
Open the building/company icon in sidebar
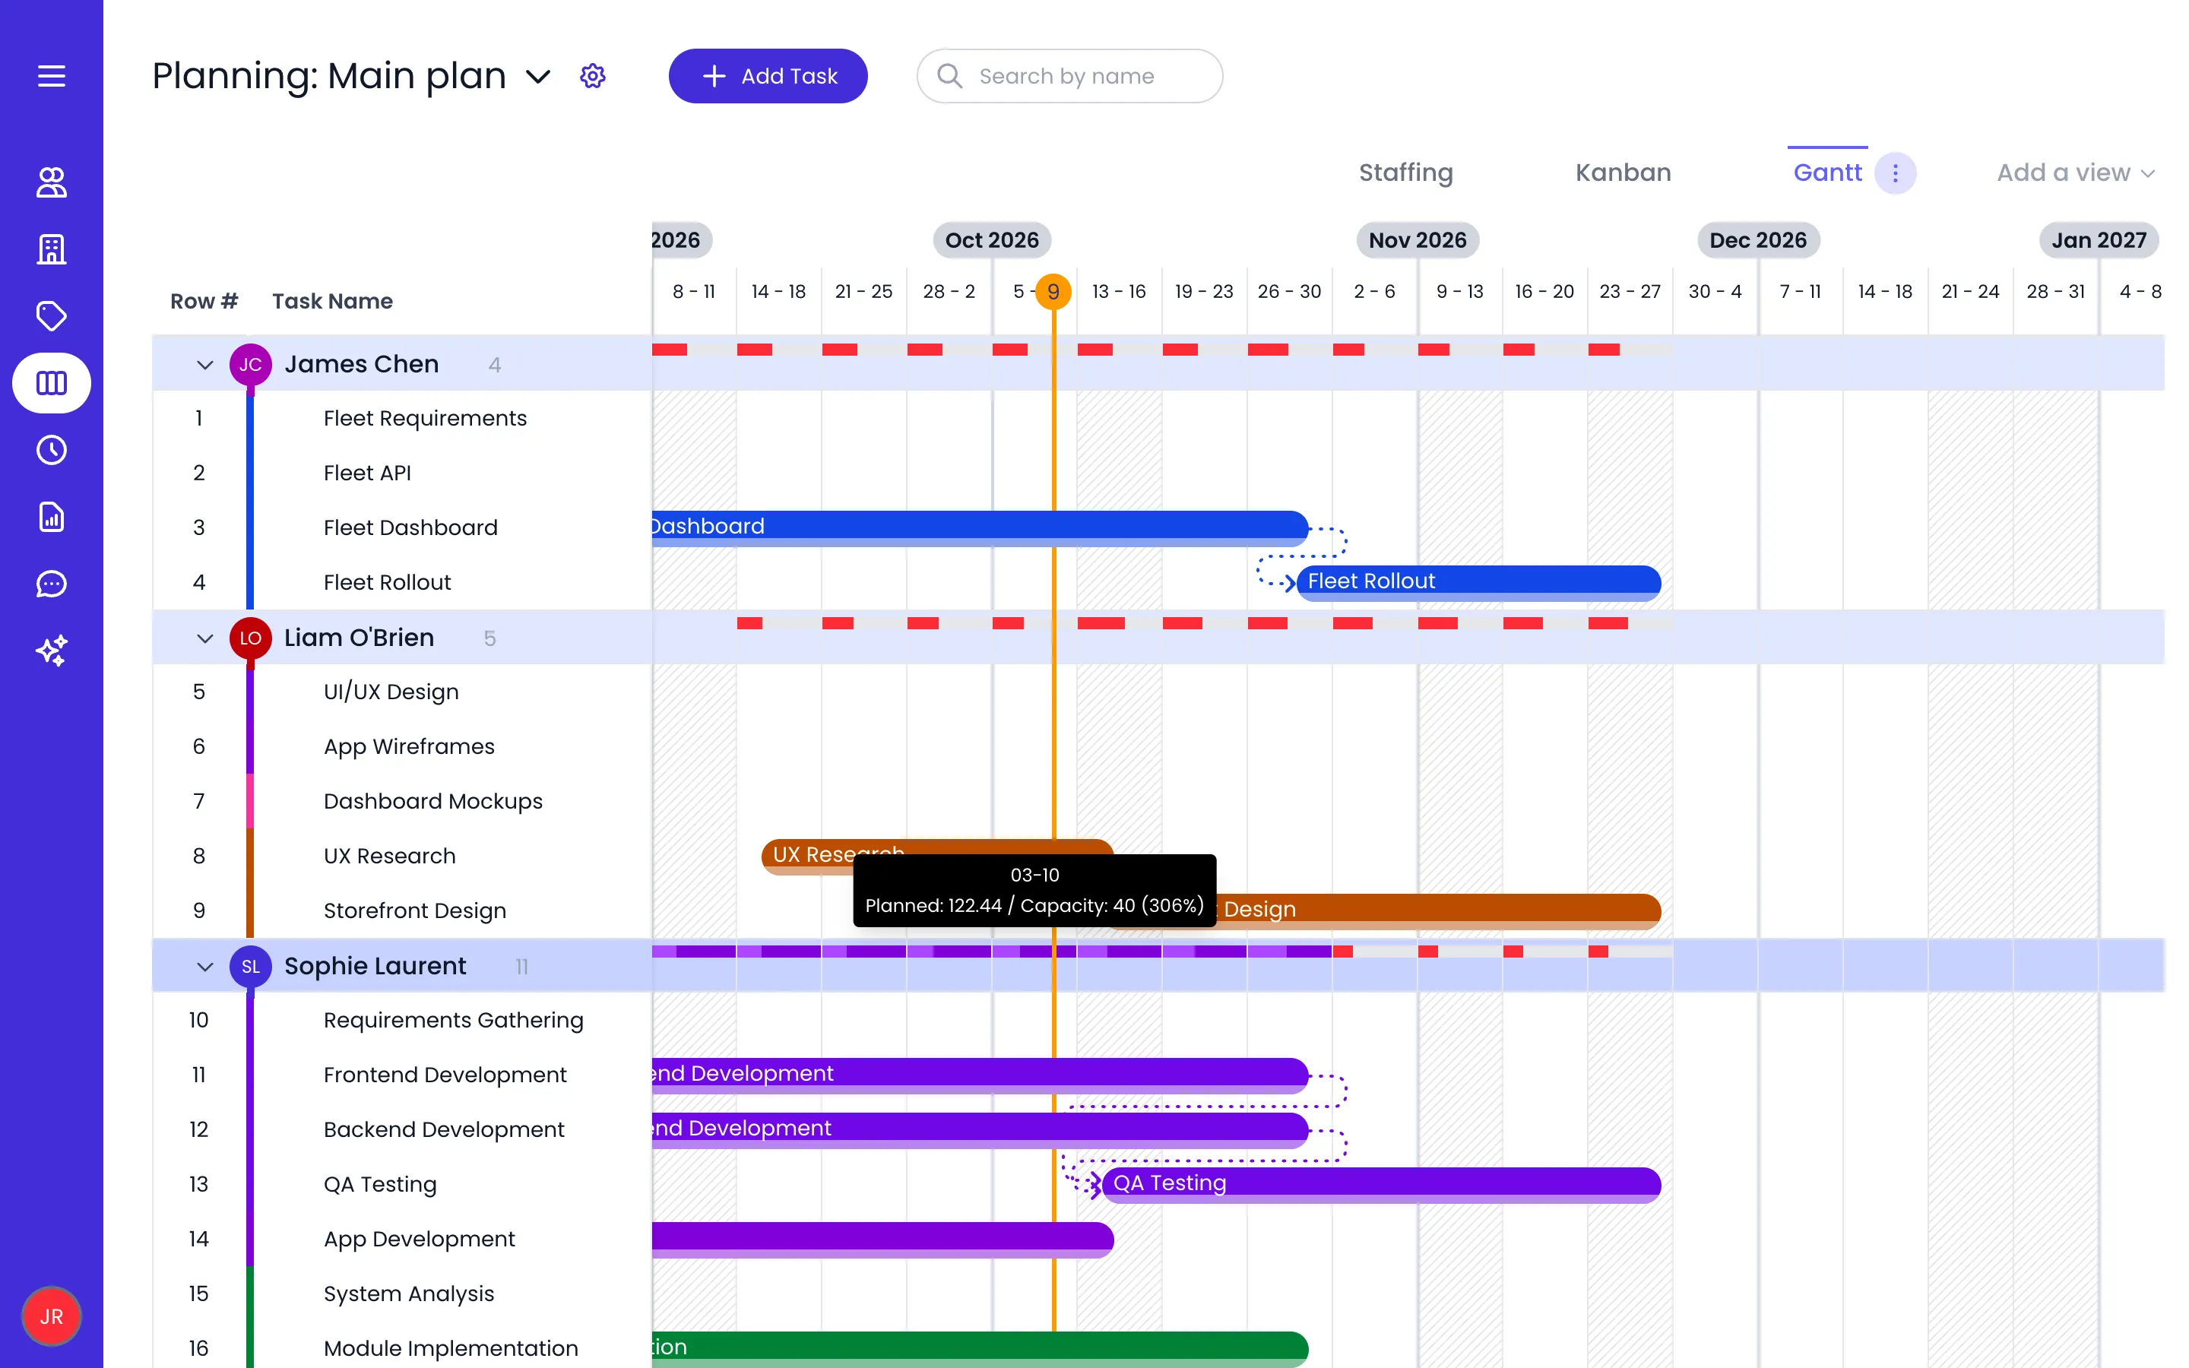click(x=52, y=250)
